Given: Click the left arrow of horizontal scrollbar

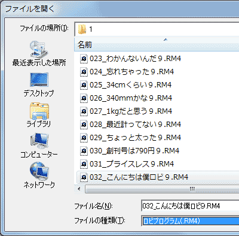Looking at the screenshot, I should click(x=79, y=189).
